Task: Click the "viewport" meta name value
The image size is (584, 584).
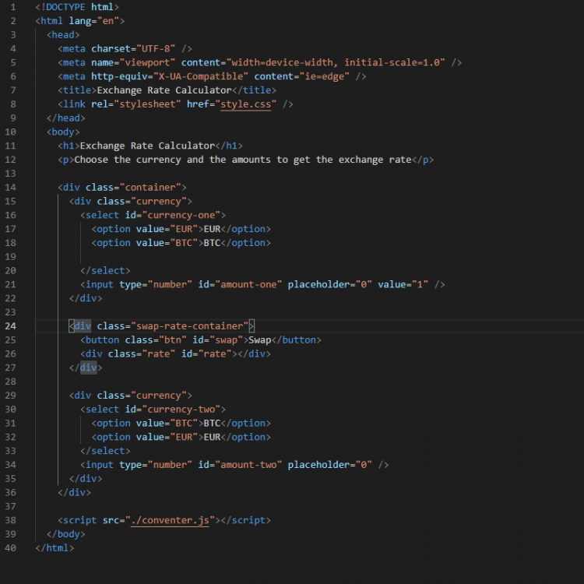Action: click(147, 62)
